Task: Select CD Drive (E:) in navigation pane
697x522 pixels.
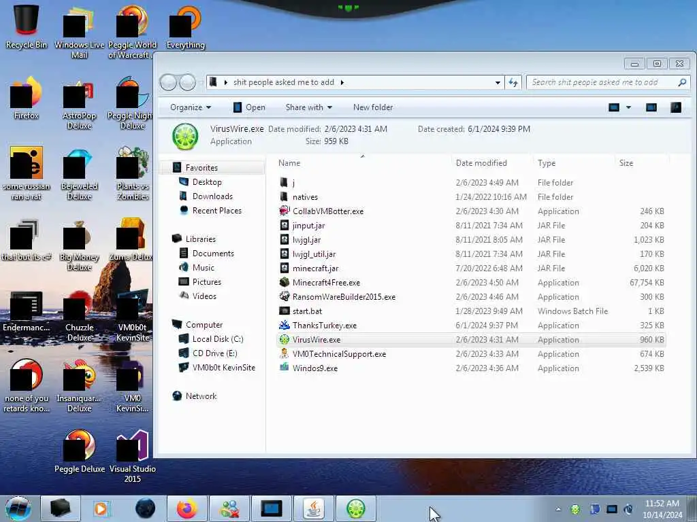Action: 214,353
